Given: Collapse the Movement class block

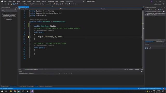Looking at the screenshot, I should tap(30, 22).
